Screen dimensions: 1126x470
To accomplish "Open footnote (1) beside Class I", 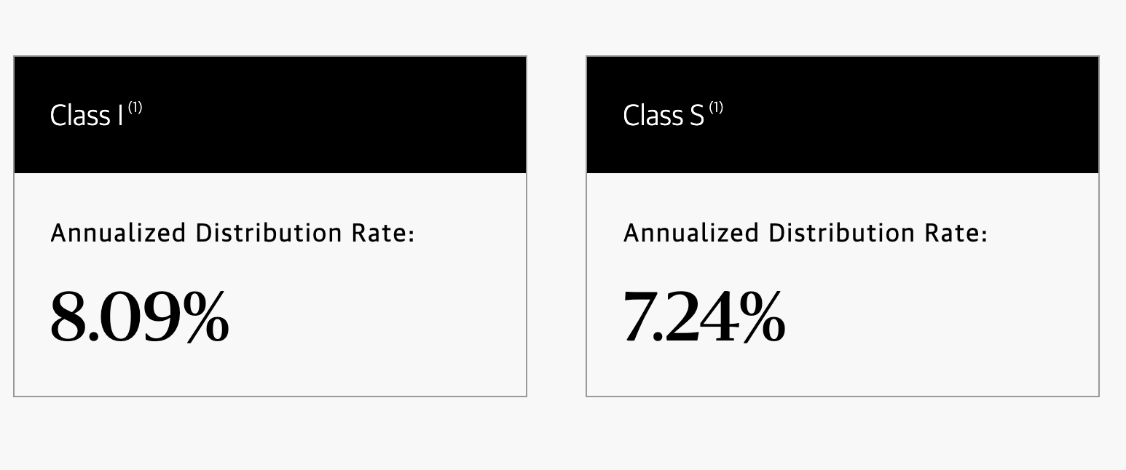I will click(x=135, y=108).
